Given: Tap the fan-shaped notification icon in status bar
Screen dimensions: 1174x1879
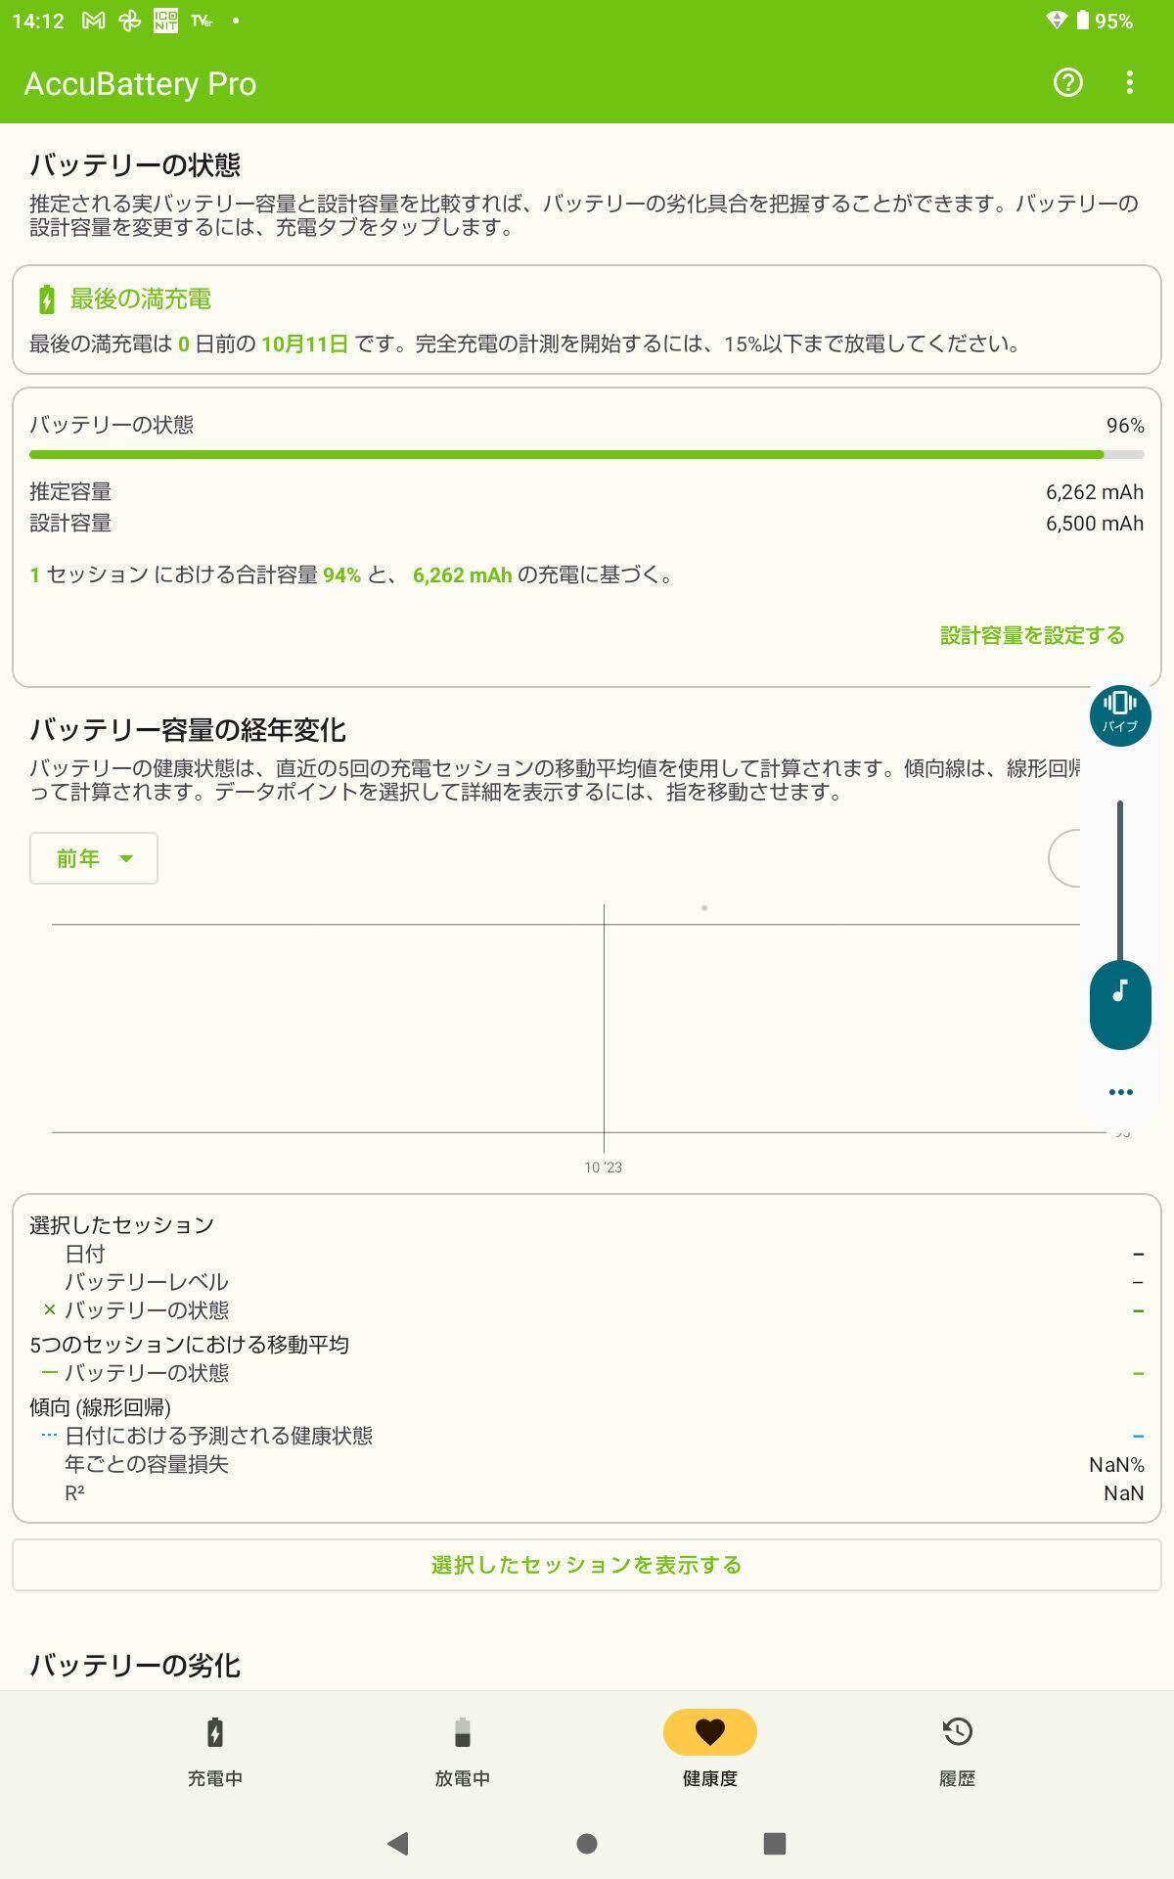Looking at the screenshot, I should pyautogui.click(x=129, y=21).
